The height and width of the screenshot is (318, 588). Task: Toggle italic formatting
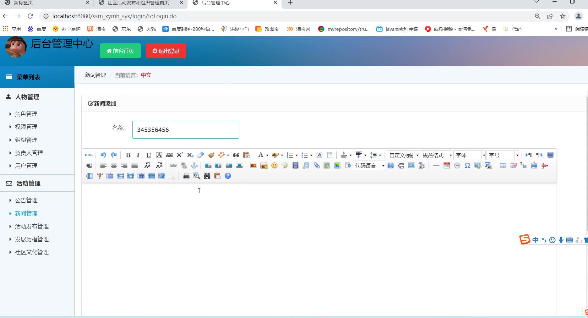tap(138, 155)
